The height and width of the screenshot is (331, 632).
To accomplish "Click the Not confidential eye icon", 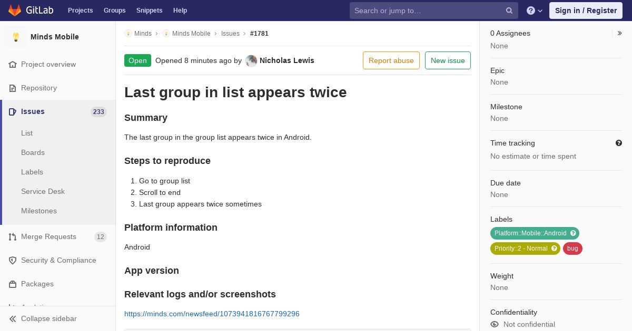I will click(495, 324).
